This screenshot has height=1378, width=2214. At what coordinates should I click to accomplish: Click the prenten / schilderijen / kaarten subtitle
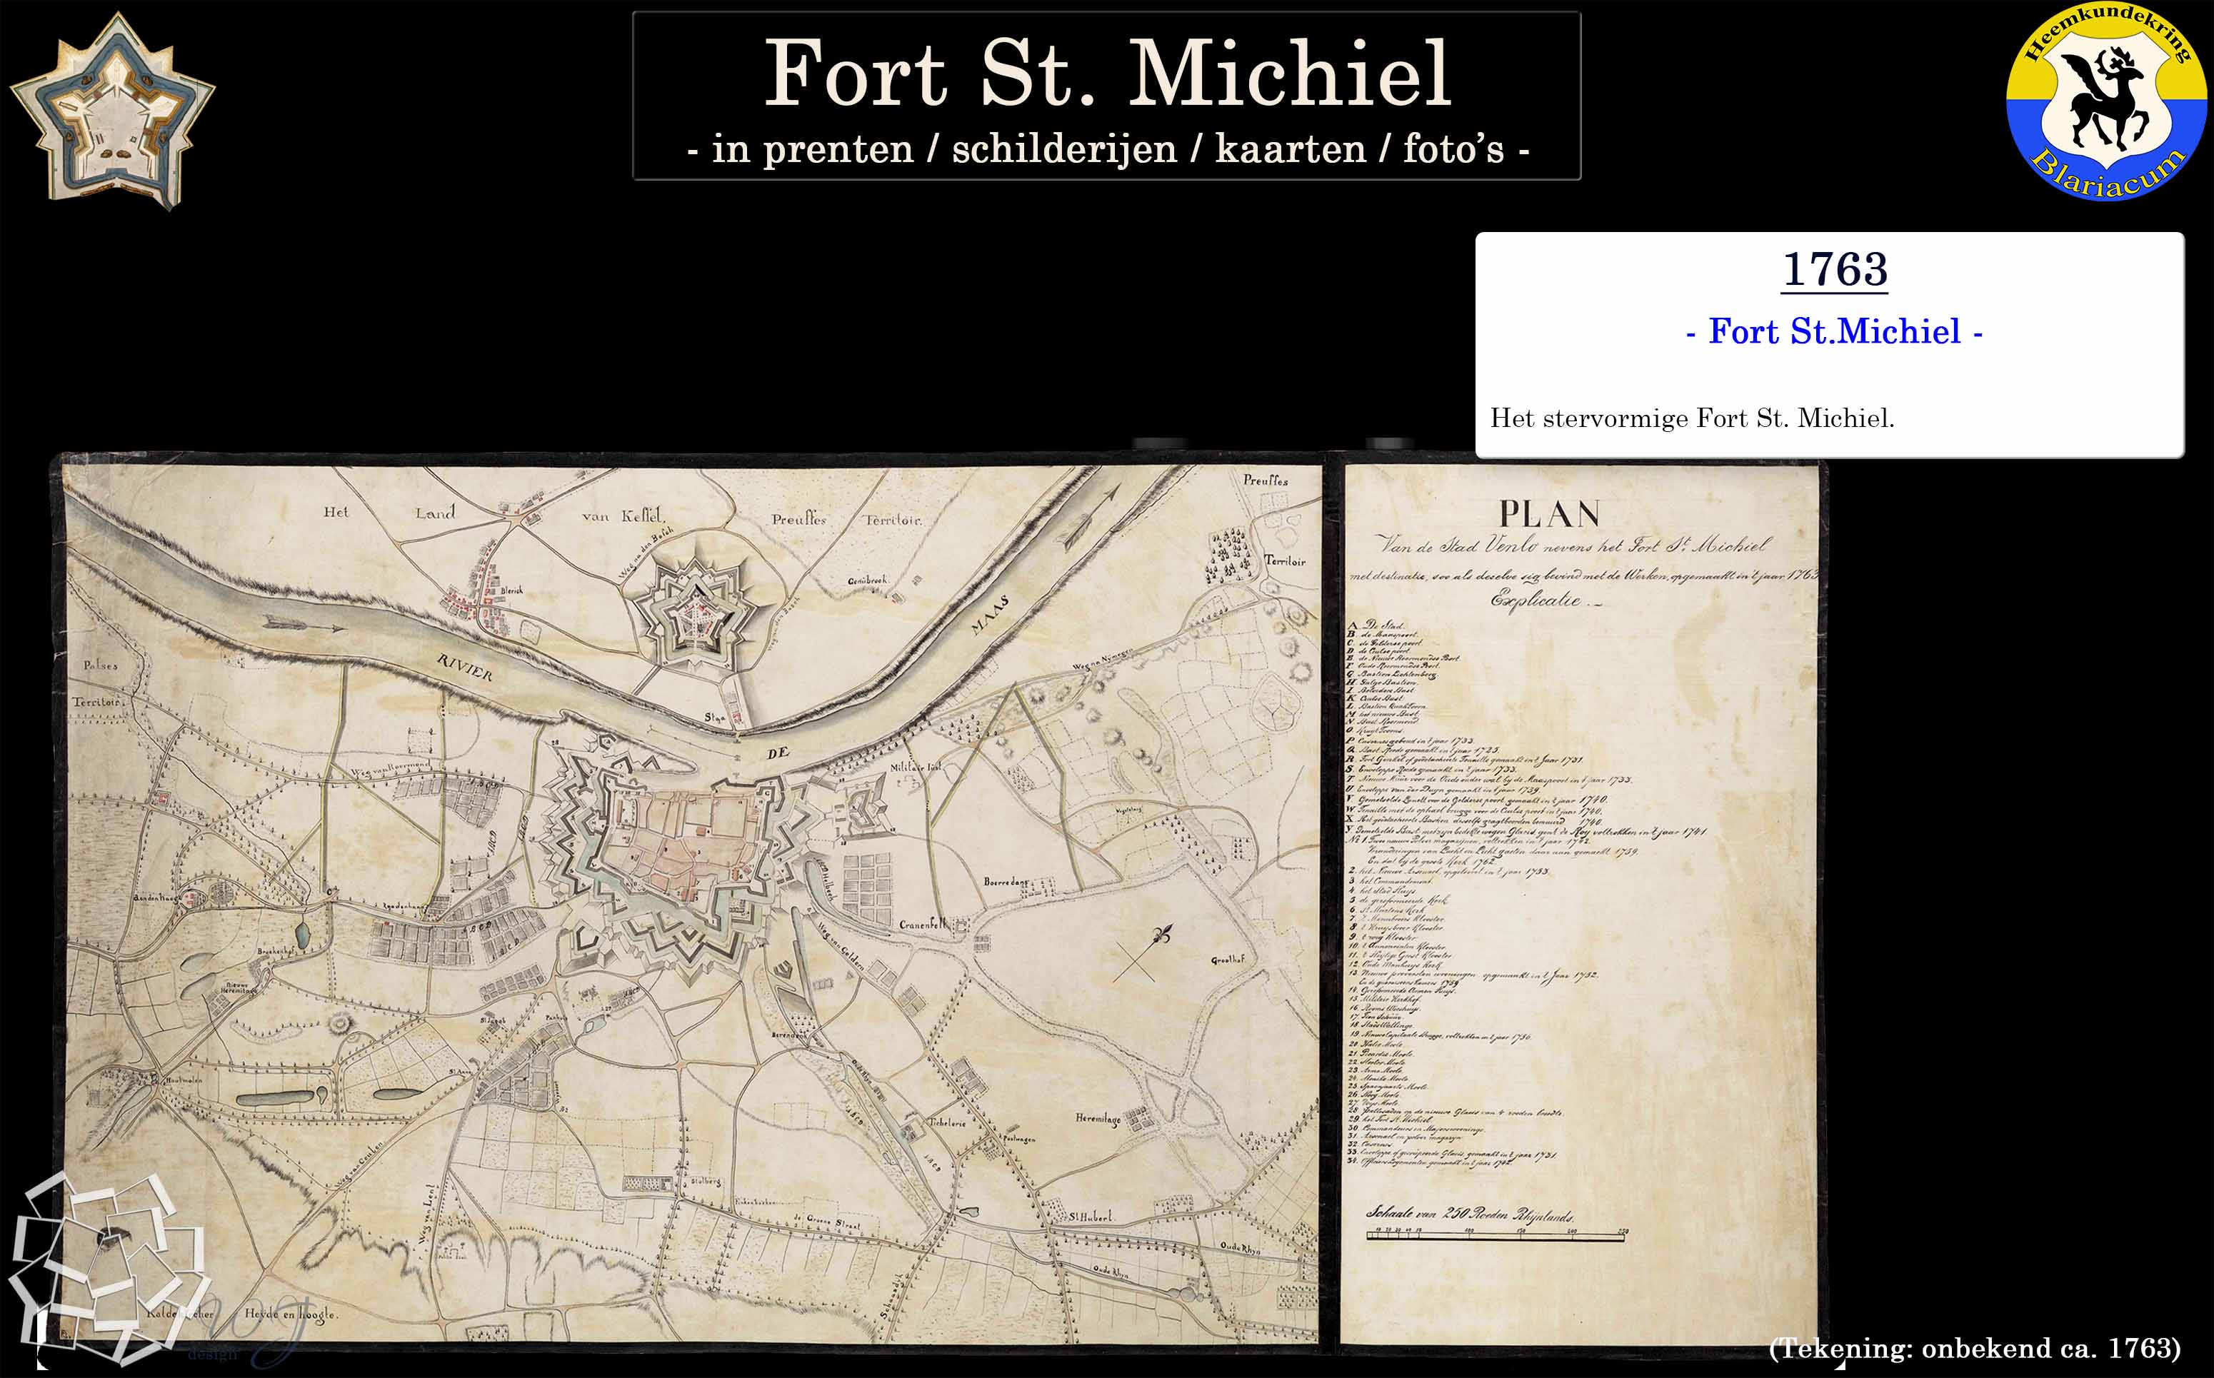pyautogui.click(x=1106, y=149)
